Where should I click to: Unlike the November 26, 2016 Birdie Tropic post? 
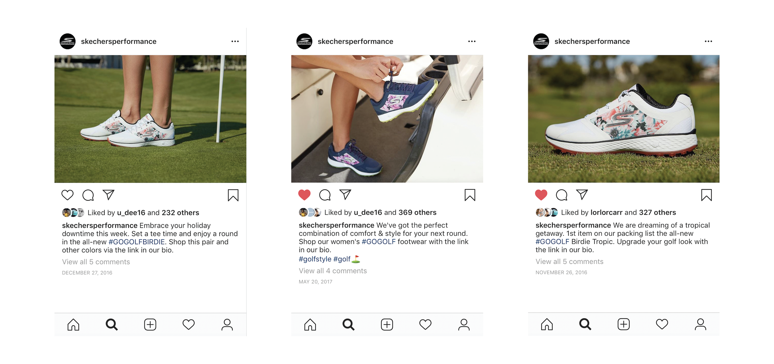pos(541,195)
